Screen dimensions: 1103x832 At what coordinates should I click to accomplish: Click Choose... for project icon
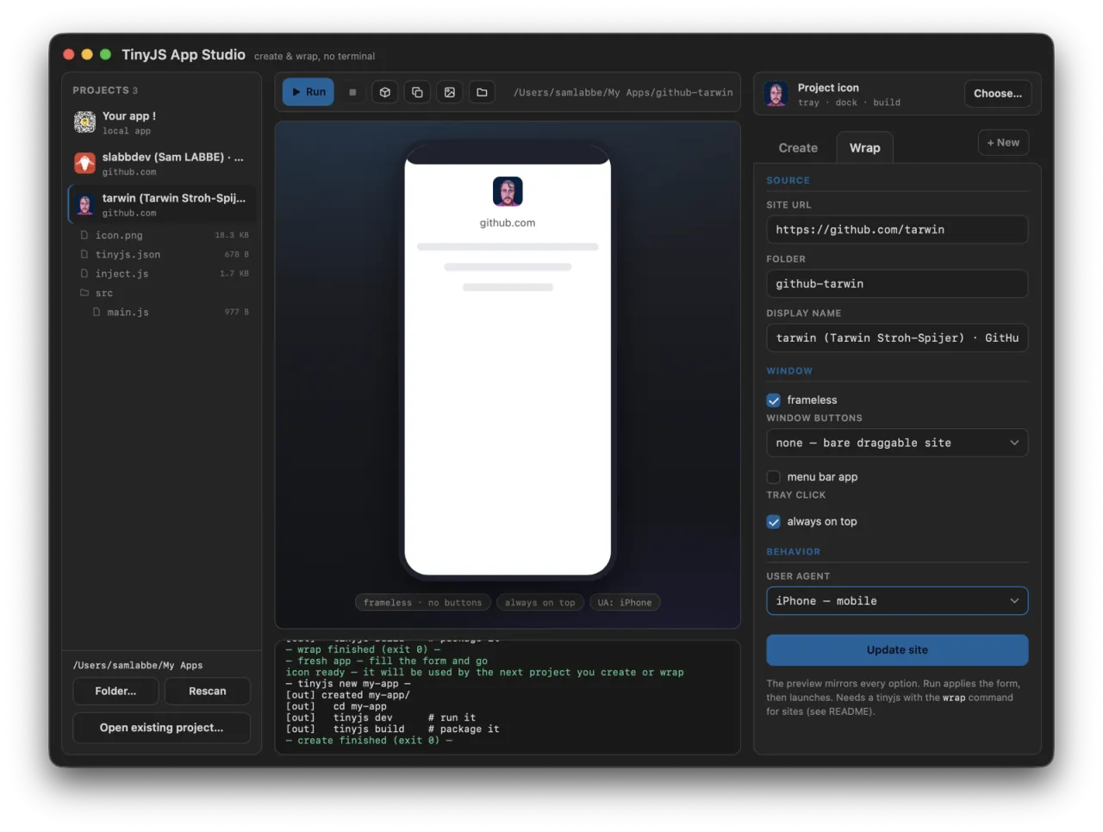click(998, 94)
